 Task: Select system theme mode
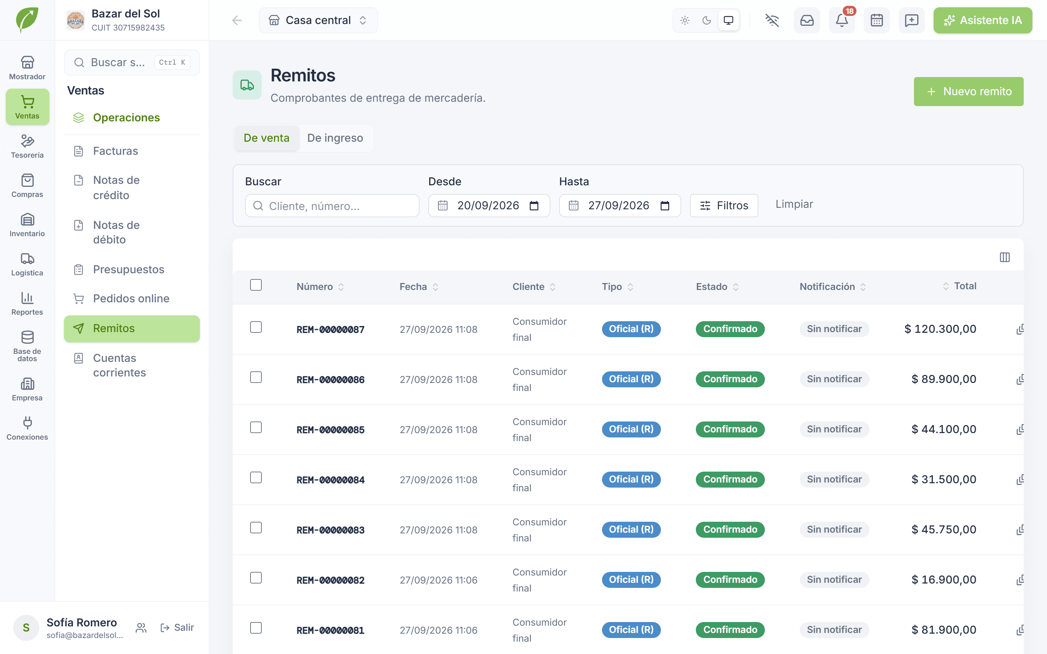click(729, 20)
